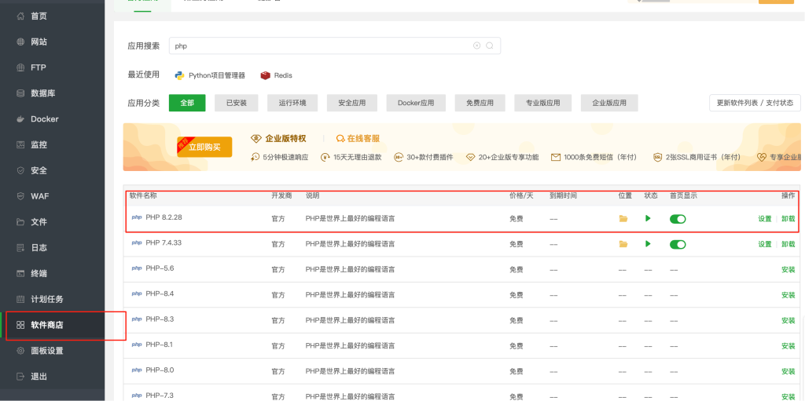
Task: Open recently used Redis app
Action: (277, 75)
